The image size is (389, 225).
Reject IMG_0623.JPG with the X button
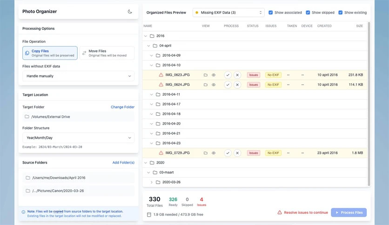point(237,75)
